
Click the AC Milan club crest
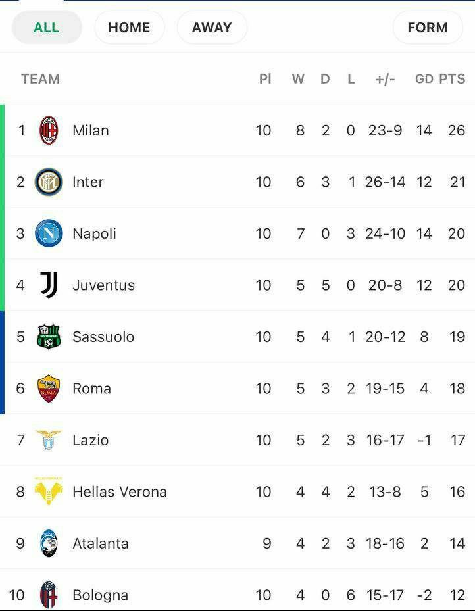coord(49,130)
